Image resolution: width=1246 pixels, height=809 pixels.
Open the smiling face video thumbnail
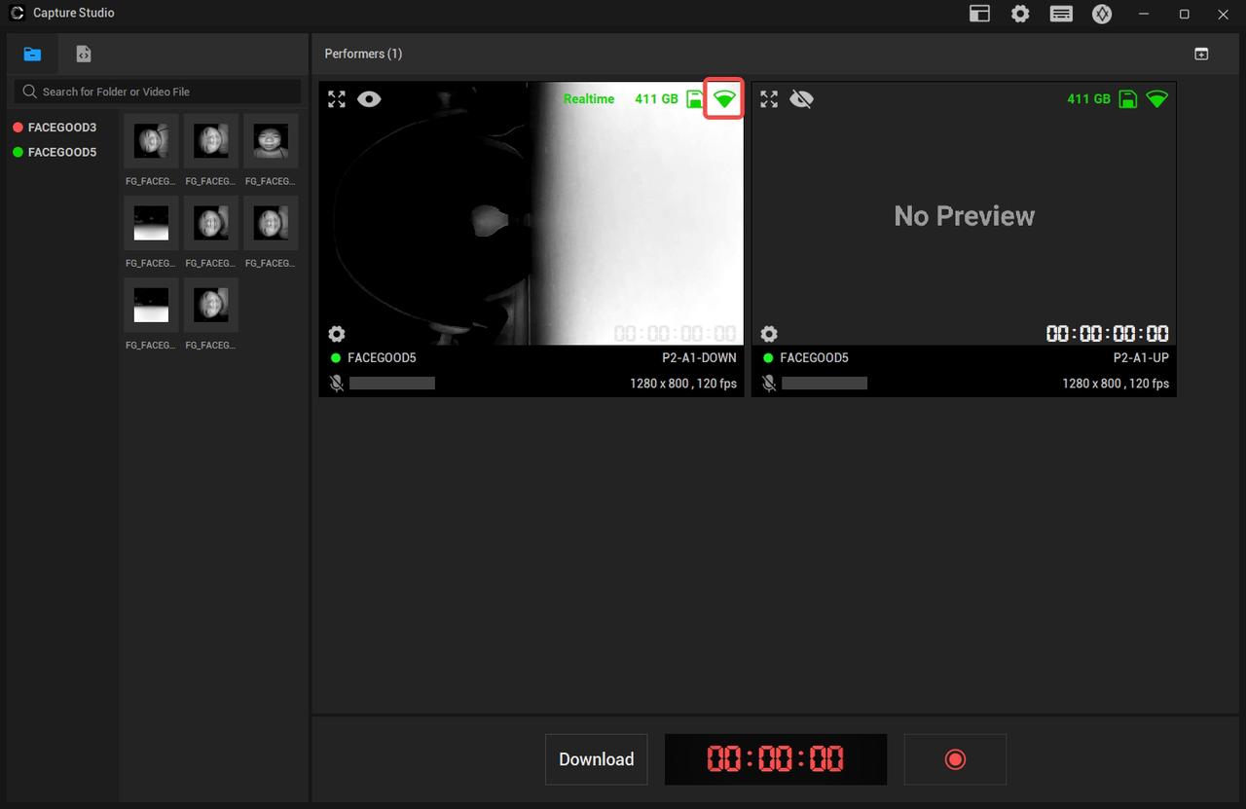(271, 141)
